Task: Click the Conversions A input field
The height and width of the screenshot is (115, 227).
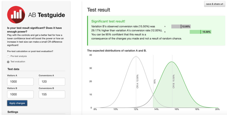Action: coord(52,82)
